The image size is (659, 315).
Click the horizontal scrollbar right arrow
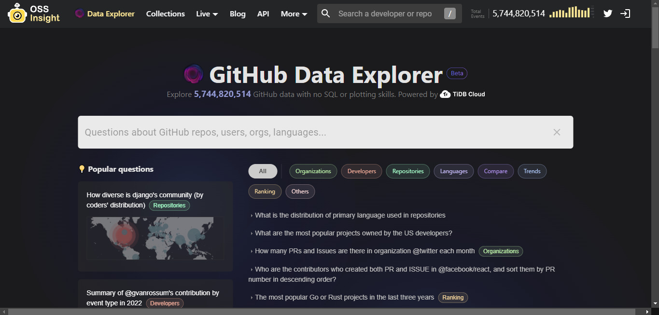coord(647,312)
